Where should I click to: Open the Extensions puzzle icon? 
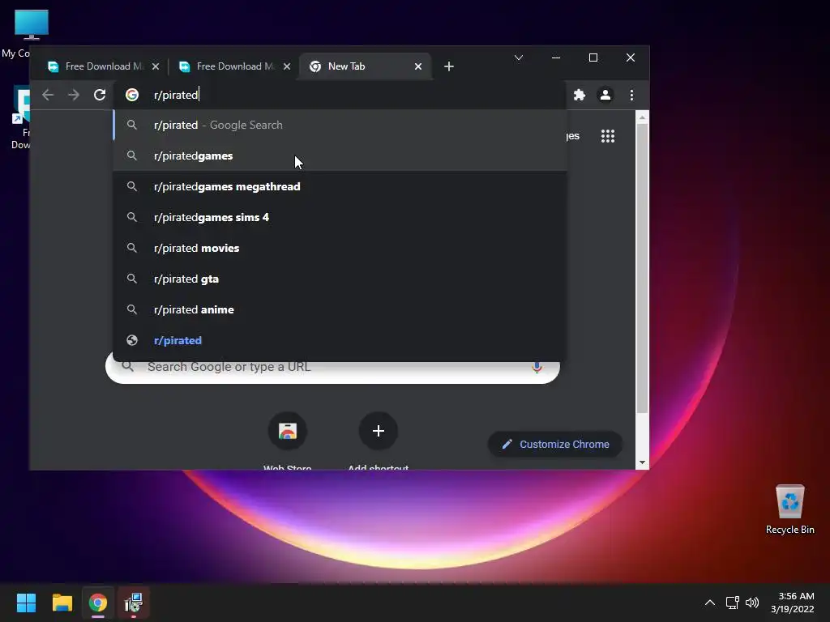pyautogui.click(x=580, y=95)
